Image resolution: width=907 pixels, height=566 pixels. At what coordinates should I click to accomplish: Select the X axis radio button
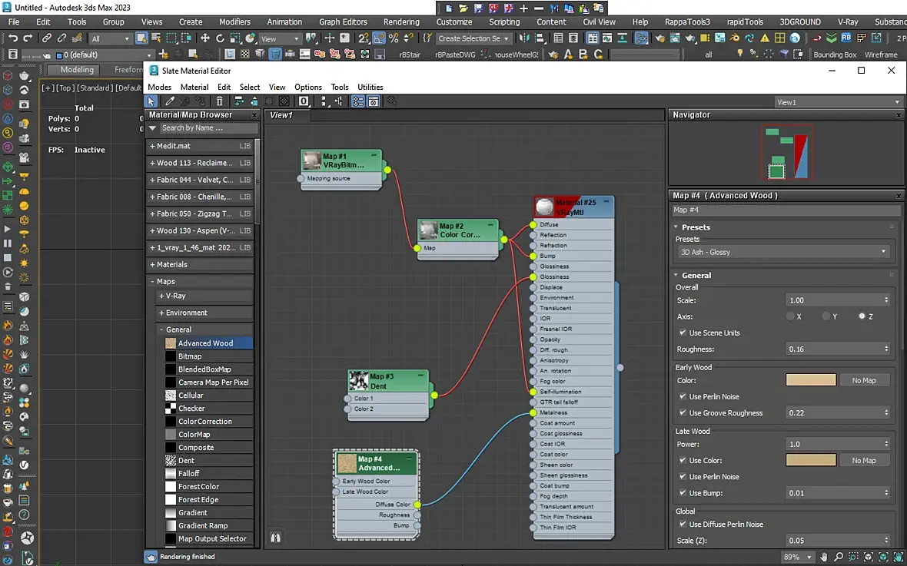click(x=790, y=316)
